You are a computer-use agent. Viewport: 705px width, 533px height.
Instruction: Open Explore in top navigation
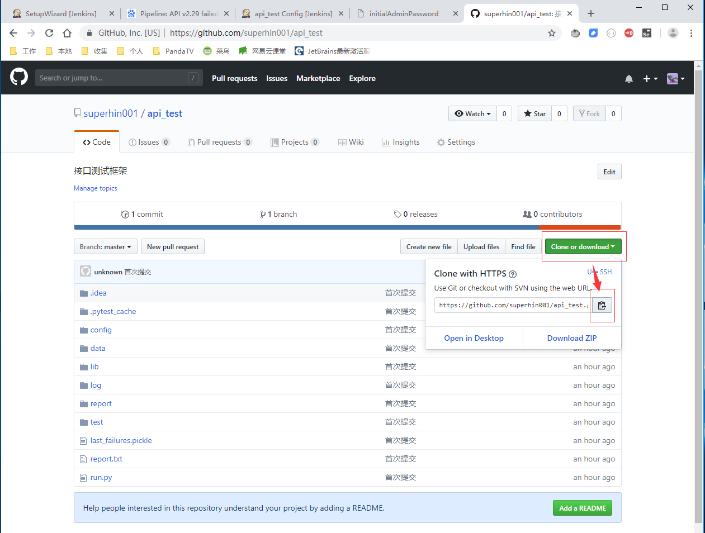pyautogui.click(x=362, y=78)
